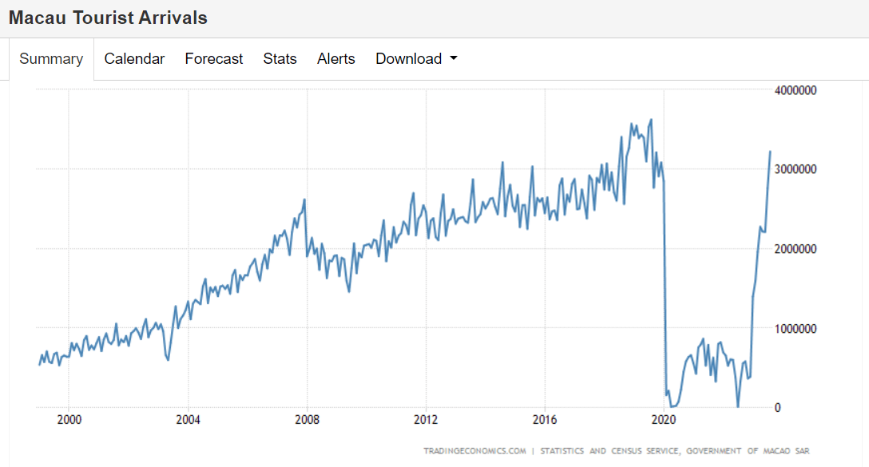Click the 2016 x-axis year label
This screenshot has height=467, width=869.
[x=545, y=419]
